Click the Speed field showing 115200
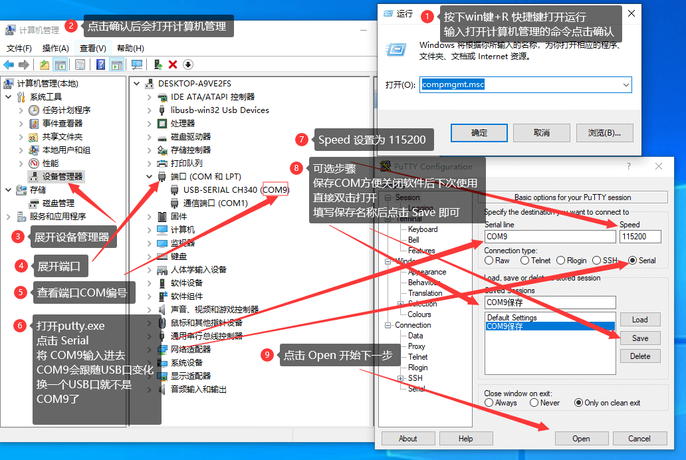Viewport: 686px width, 460px height. click(x=641, y=237)
